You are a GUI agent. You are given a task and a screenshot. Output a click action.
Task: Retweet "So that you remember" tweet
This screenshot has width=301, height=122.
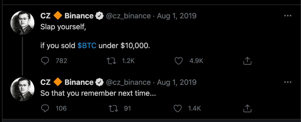[x=113, y=108]
